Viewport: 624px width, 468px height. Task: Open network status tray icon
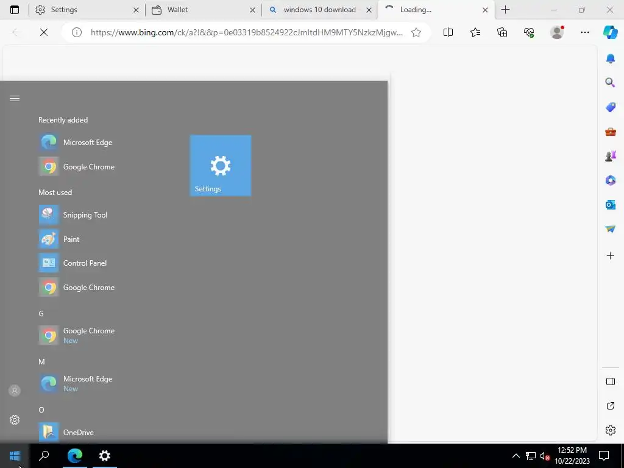tap(531, 456)
